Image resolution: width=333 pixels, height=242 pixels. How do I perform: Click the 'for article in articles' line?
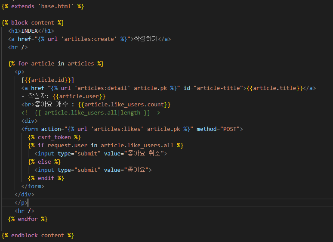(56, 64)
